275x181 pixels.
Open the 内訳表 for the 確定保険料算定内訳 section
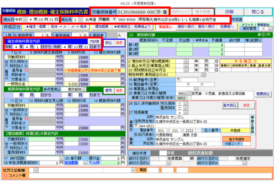coord(94,41)
